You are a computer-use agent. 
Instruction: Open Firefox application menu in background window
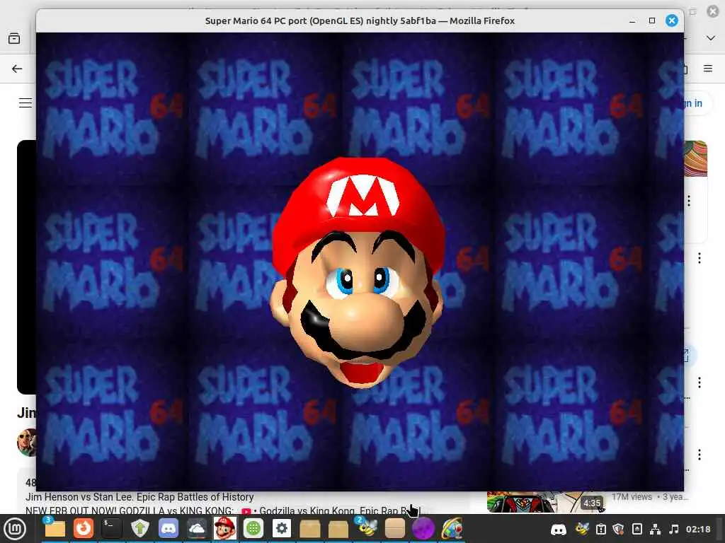708,69
